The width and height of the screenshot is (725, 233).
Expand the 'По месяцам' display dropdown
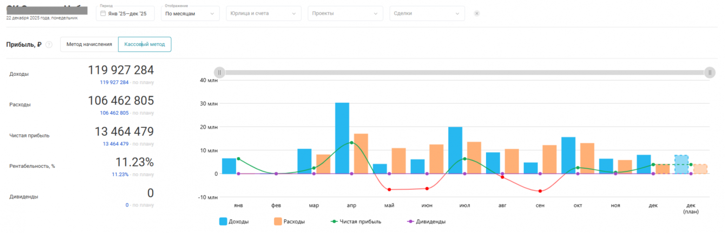tap(190, 13)
